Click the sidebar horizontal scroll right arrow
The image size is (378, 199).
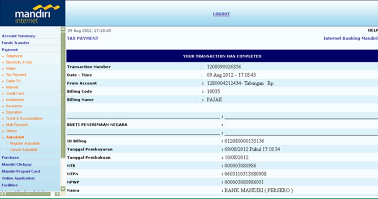point(57,194)
